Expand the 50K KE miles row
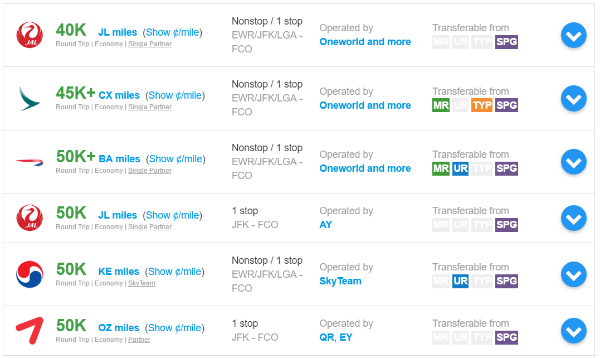Image resolution: width=600 pixels, height=358 pixels. click(x=573, y=275)
